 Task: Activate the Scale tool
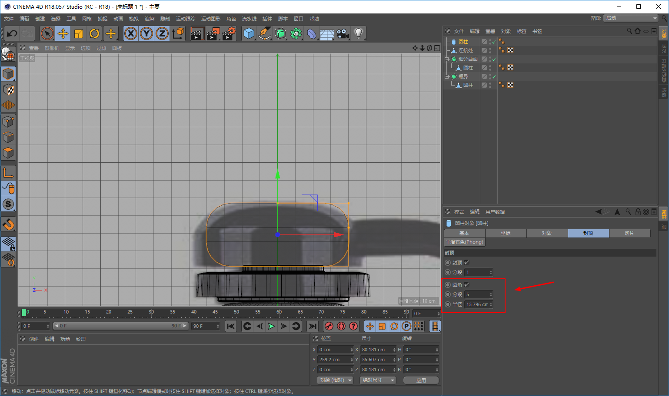point(79,33)
